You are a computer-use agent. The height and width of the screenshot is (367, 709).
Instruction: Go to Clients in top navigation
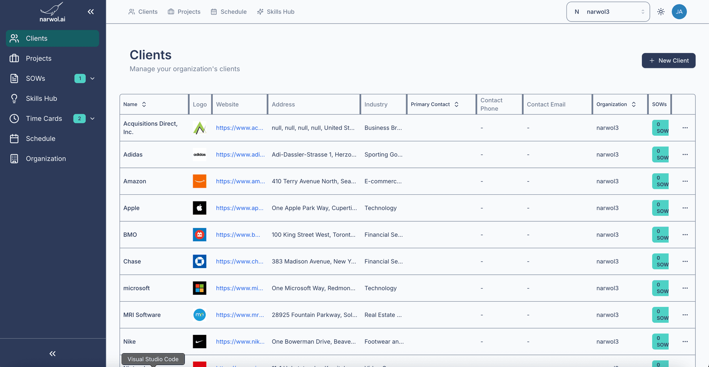point(143,12)
